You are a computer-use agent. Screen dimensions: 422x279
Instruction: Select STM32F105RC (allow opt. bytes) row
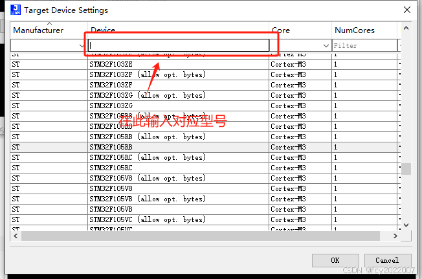pyautogui.click(x=204, y=157)
